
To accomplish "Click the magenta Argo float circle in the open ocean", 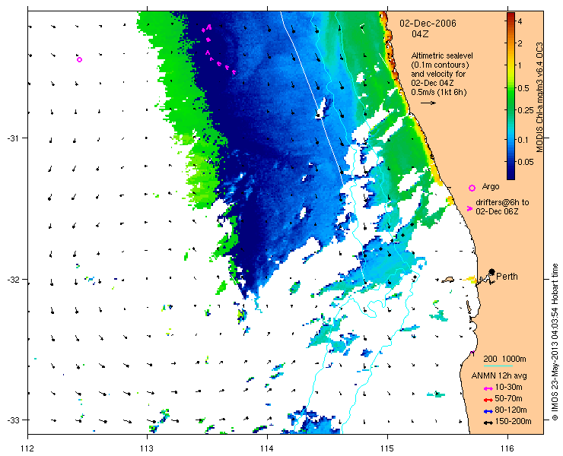I will [x=79, y=59].
